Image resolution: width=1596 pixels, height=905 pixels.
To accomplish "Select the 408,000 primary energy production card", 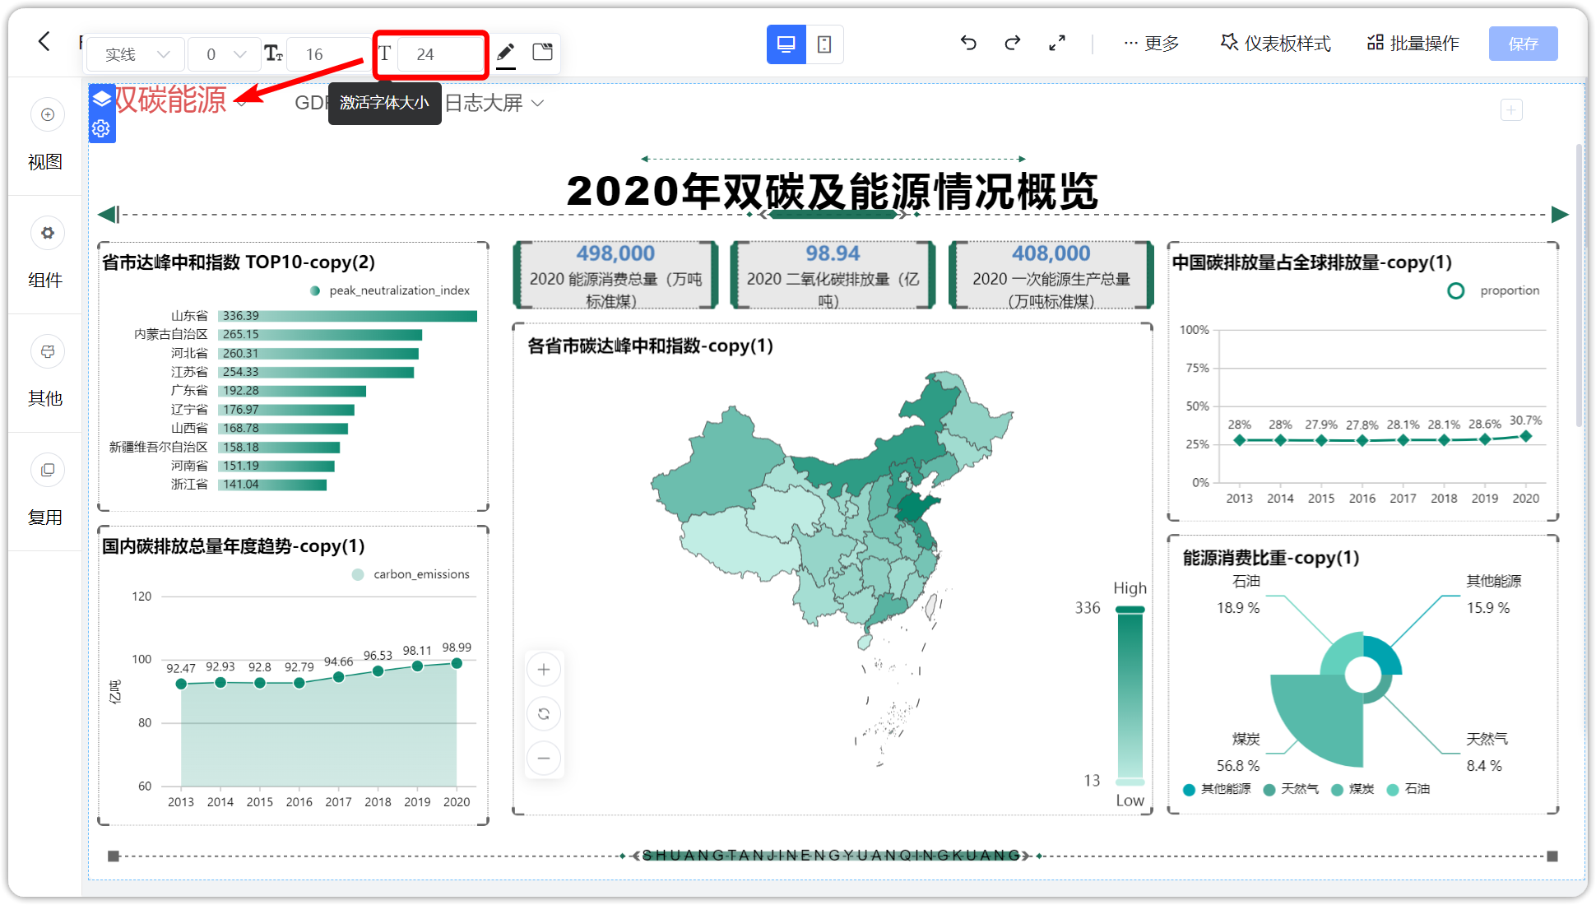I will click(1051, 275).
